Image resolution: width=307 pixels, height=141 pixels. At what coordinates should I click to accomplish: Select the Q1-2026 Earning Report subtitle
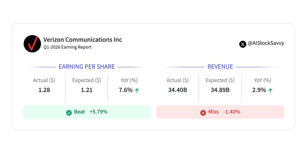coord(68,47)
